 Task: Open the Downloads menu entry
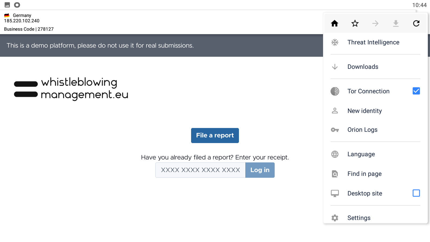pyautogui.click(x=375, y=67)
